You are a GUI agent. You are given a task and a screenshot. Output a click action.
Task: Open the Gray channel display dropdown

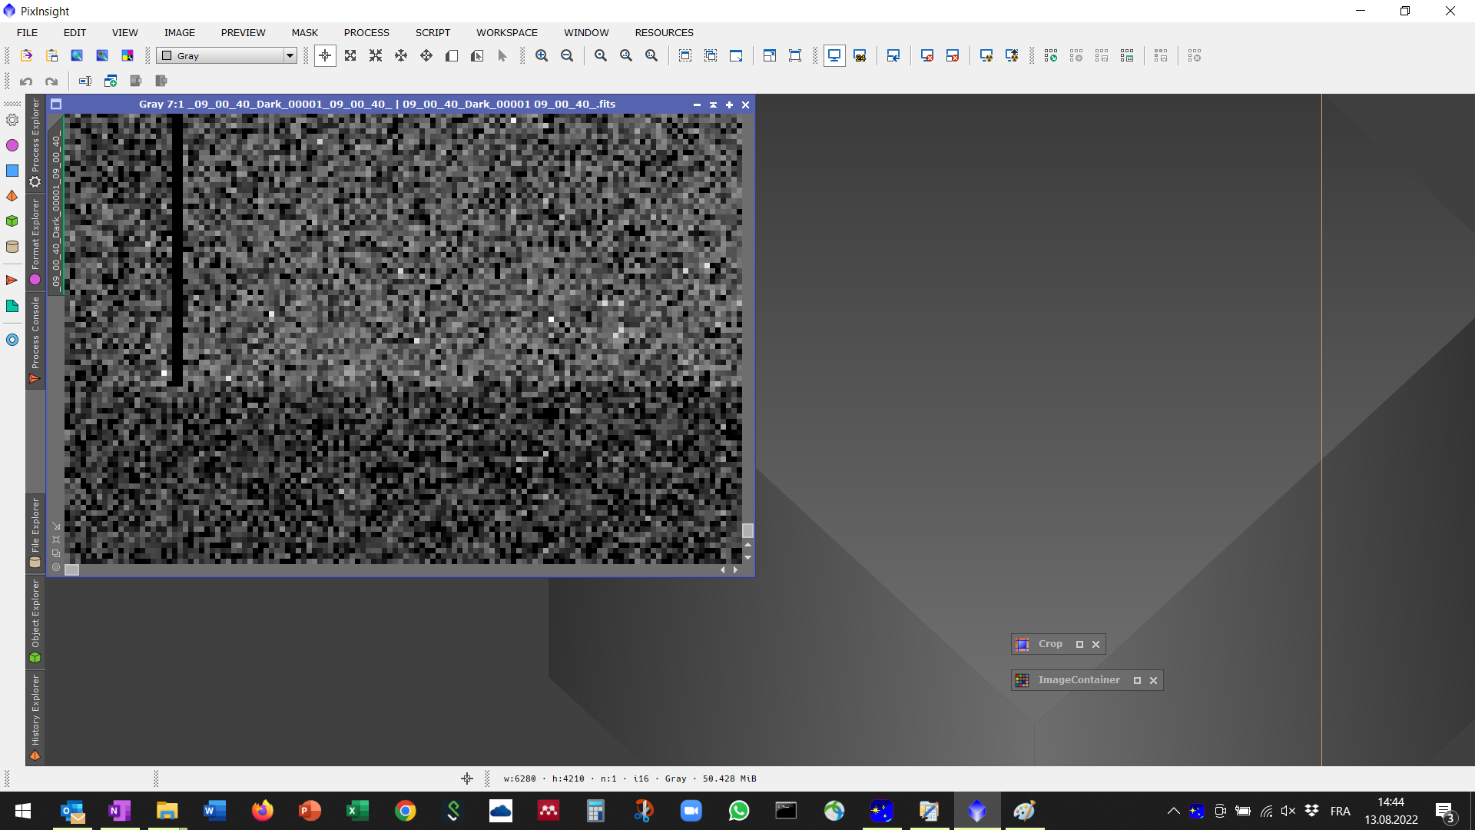[x=226, y=55]
